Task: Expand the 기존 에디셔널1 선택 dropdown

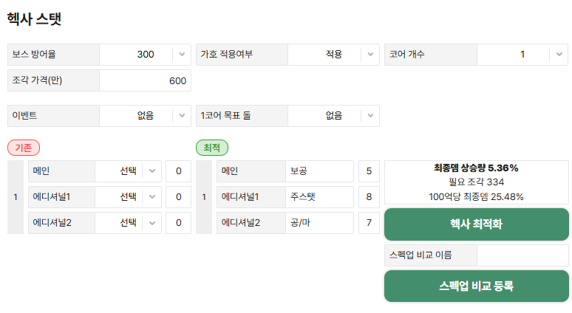Action: (128, 197)
